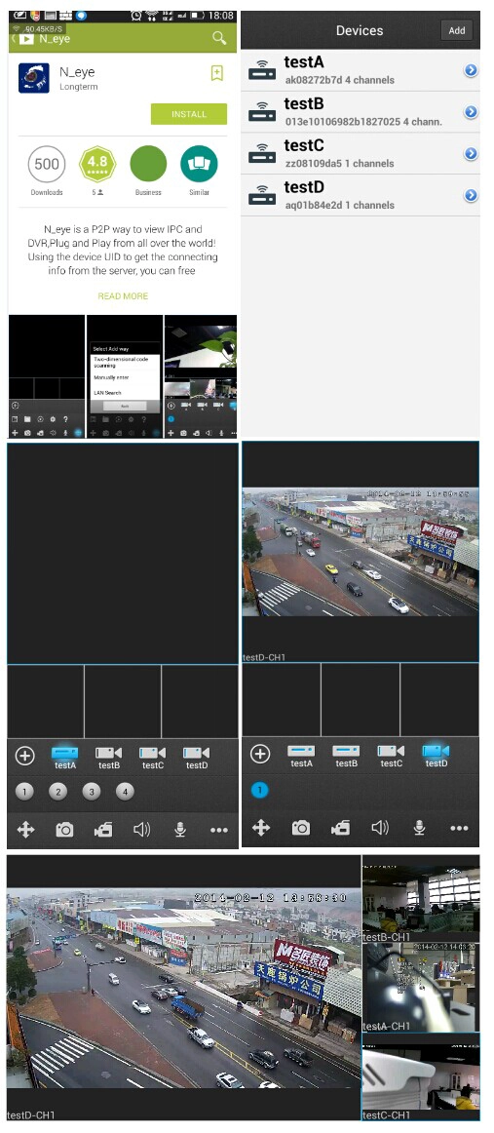
Task: Tap the Business category circle
Action: (x=148, y=164)
